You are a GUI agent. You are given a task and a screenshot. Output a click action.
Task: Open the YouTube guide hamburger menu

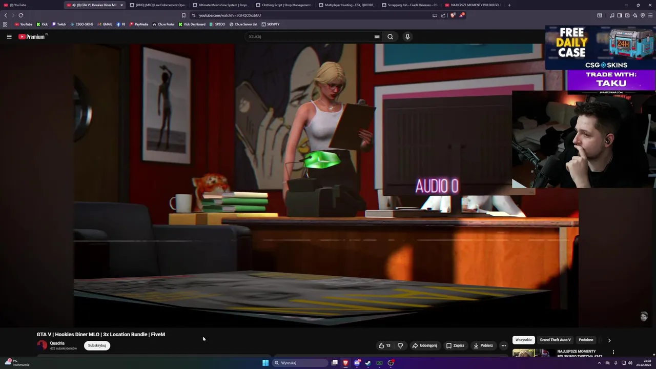coord(9,36)
